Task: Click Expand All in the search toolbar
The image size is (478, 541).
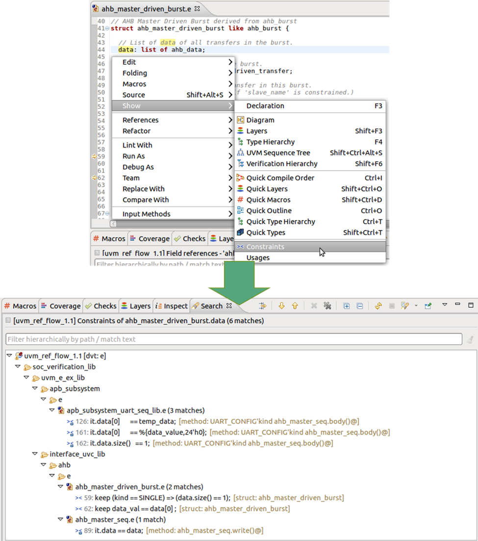Action: [x=346, y=306]
